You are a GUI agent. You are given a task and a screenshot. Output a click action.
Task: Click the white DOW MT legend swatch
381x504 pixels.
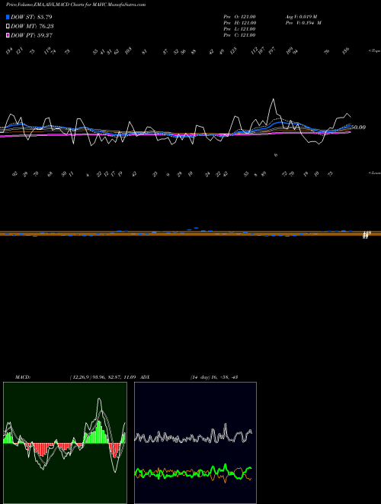tap(8, 27)
